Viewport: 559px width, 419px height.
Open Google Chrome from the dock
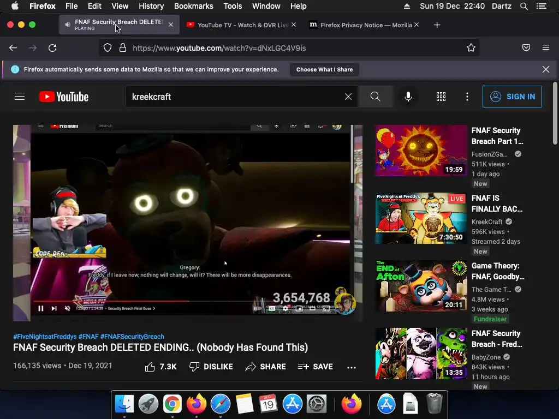[x=173, y=404]
